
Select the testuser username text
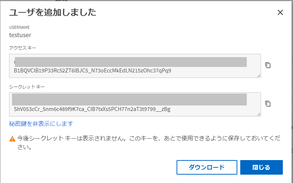pyautogui.click(x=20, y=35)
